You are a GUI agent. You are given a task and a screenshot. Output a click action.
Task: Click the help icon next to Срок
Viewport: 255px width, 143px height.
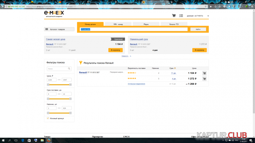point(175,68)
